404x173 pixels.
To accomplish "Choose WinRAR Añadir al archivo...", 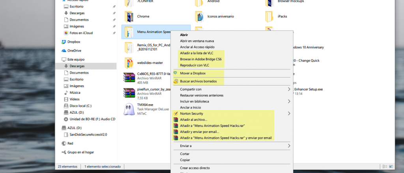I will [193, 120].
